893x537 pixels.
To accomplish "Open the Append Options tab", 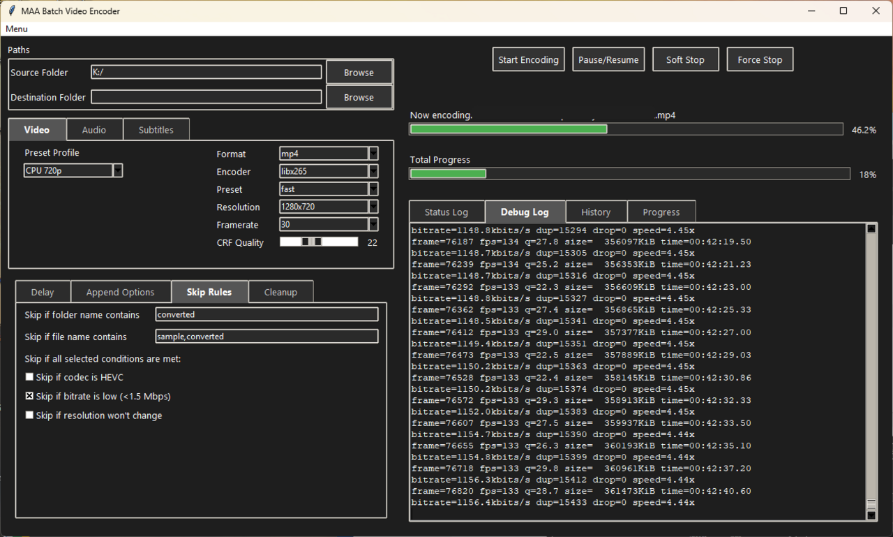I will pyautogui.click(x=121, y=292).
